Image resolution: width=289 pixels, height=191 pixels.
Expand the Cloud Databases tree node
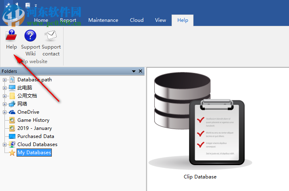click(4, 145)
